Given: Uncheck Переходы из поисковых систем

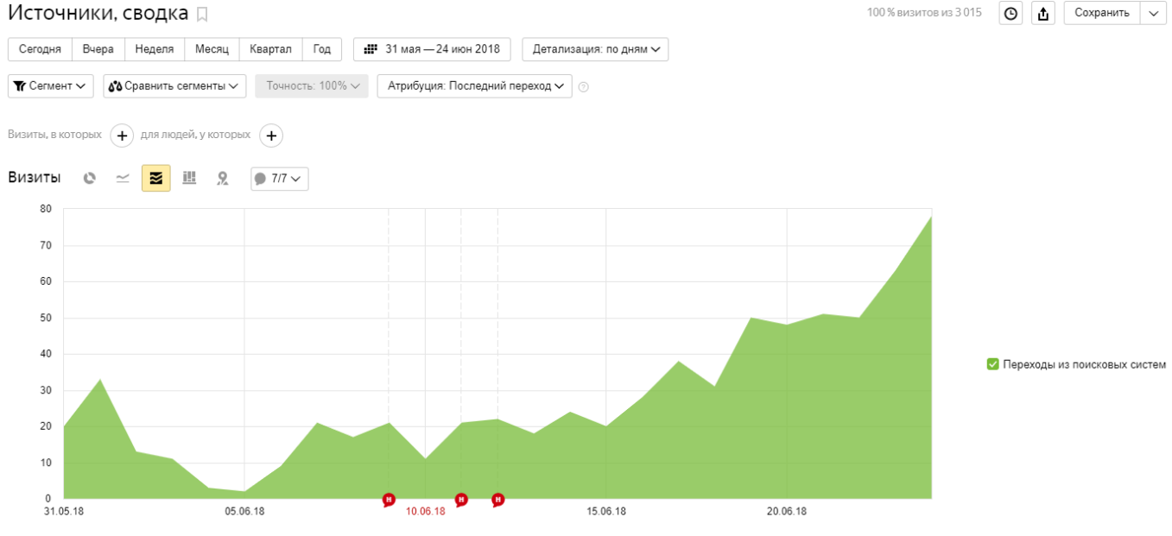Looking at the screenshot, I should point(993,364).
